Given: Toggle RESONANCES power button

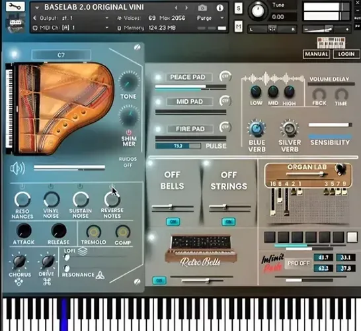Looking at the screenshot, I should pyautogui.click(x=22, y=186).
